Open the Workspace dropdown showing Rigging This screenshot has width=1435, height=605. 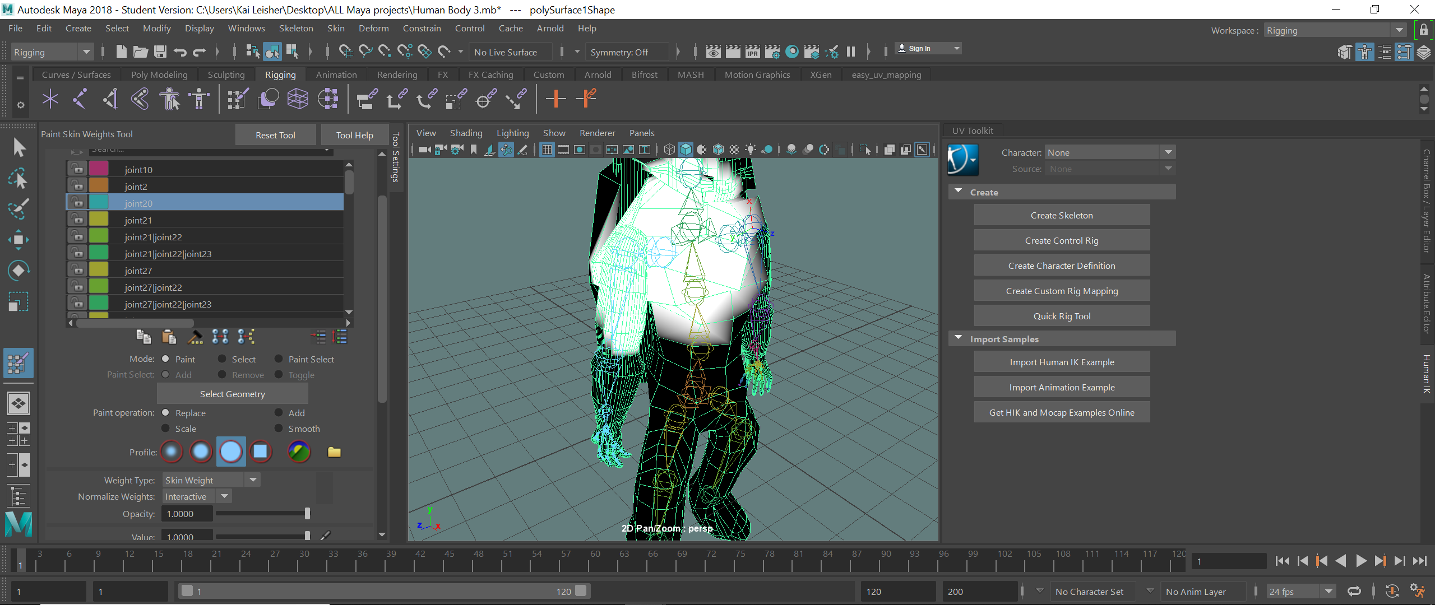click(1399, 30)
